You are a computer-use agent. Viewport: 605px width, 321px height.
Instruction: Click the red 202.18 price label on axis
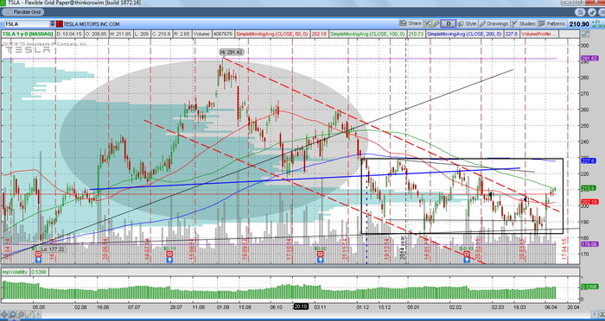(x=590, y=202)
